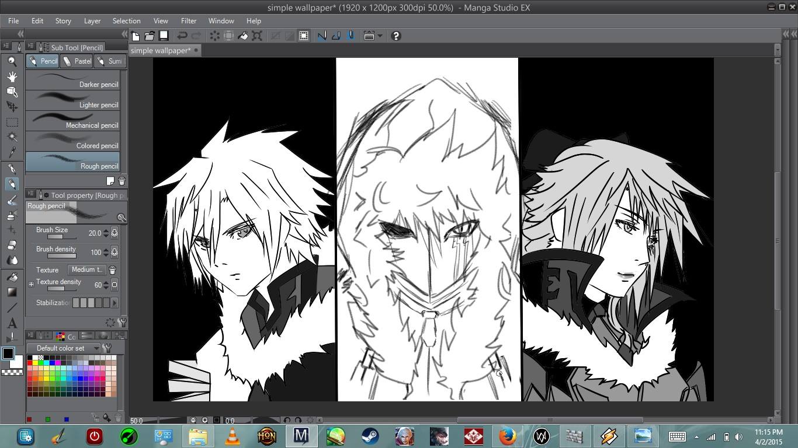Viewport: 798px width, 448px height.
Task: Click the Save icon in toolbar
Action: [164, 36]
